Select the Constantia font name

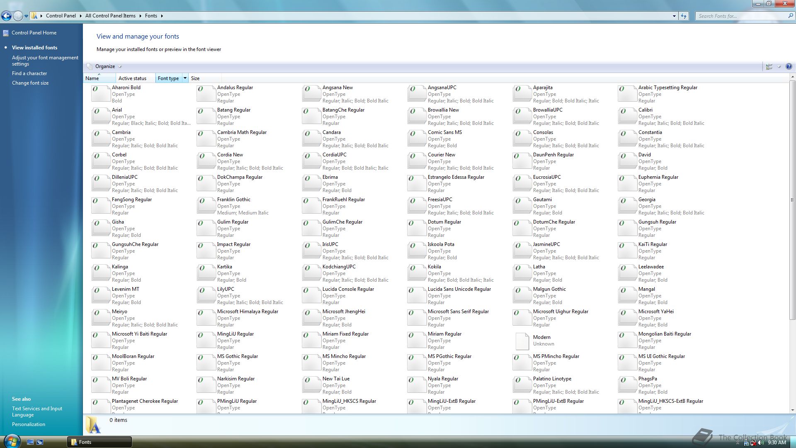click(x=650, y=132)
